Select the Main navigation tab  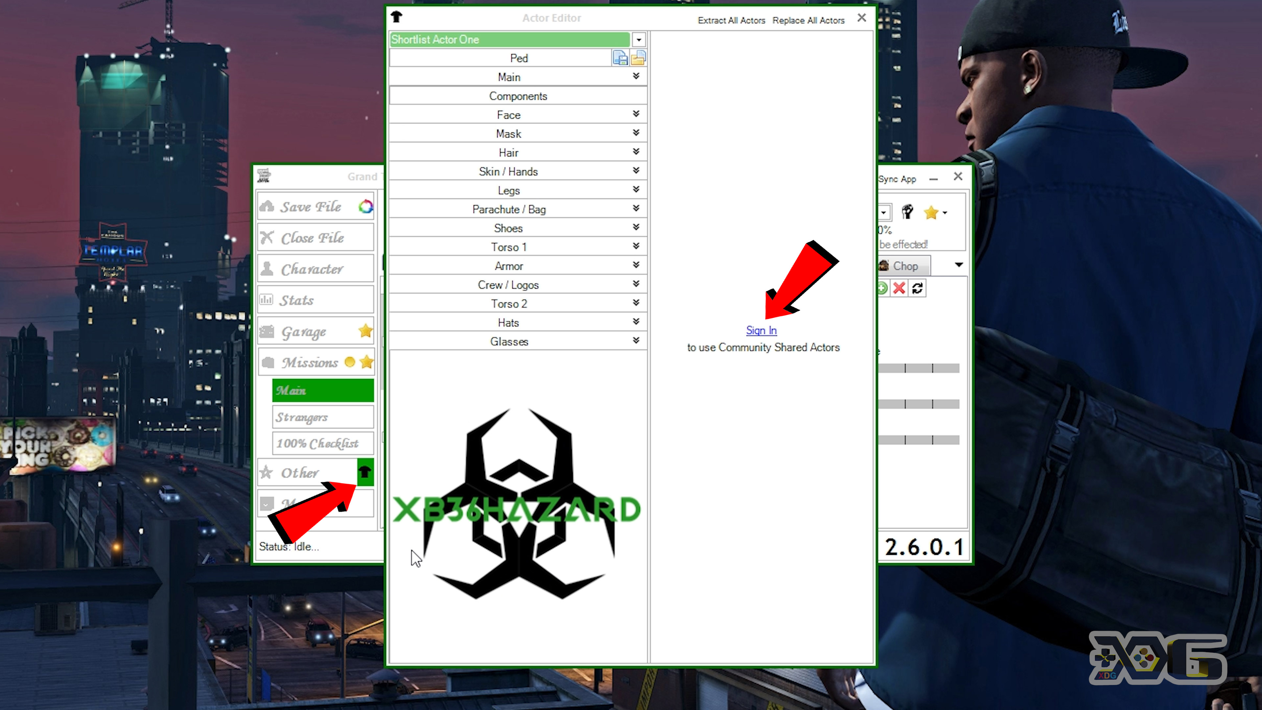321,390
